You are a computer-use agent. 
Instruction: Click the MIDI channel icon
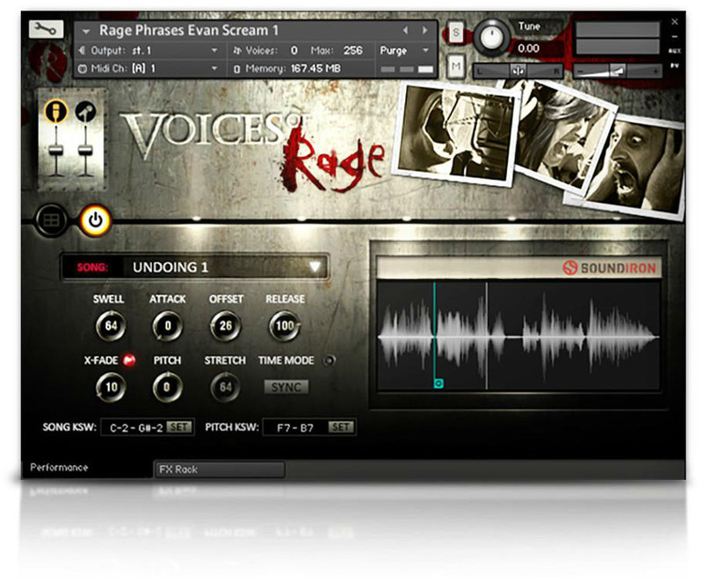(82, 69)
